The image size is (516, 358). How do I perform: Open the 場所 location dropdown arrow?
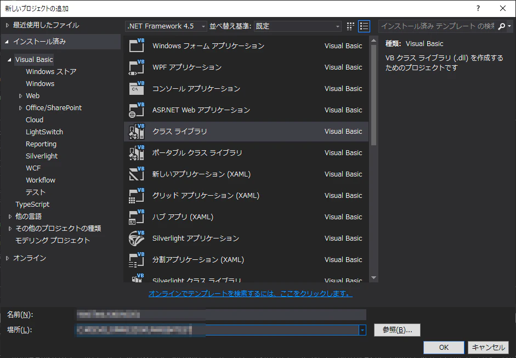(362, 330)
